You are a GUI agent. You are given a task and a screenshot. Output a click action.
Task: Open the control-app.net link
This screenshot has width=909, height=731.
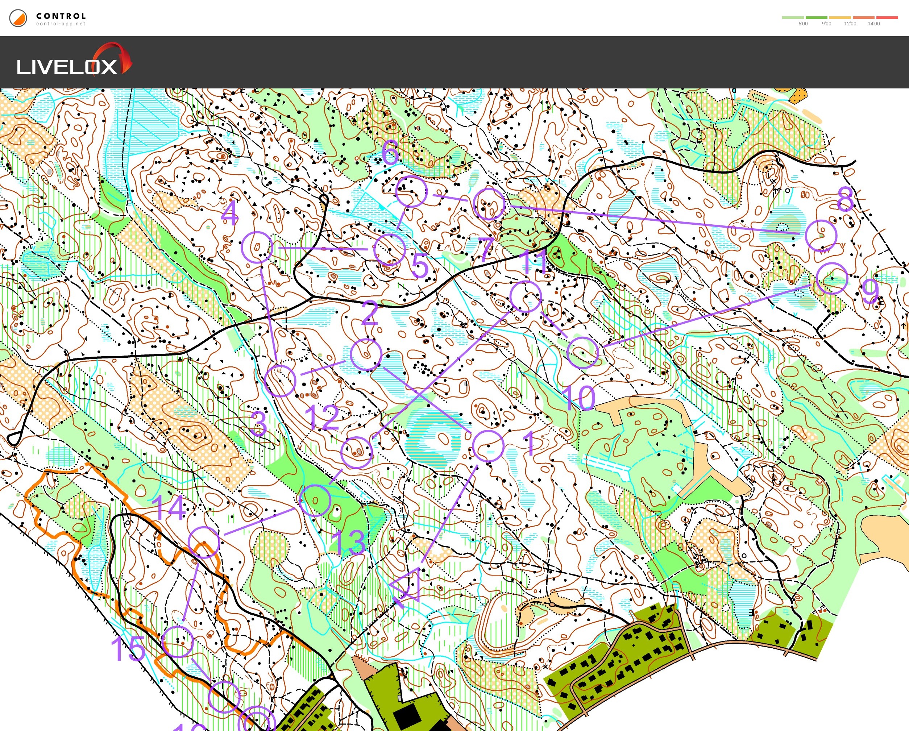click(61, 24)
